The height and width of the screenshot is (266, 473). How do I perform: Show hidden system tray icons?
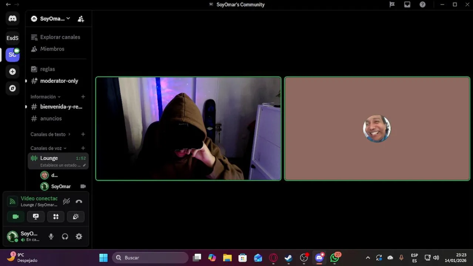click(x=368, y=258)
